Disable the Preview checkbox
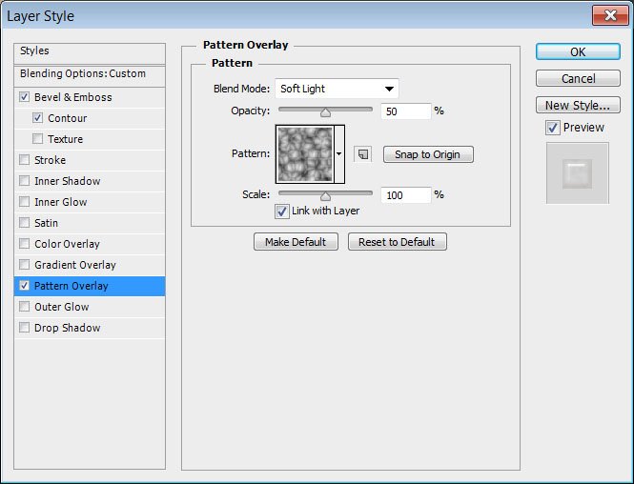The image size is (634, 484). (553, 128)
